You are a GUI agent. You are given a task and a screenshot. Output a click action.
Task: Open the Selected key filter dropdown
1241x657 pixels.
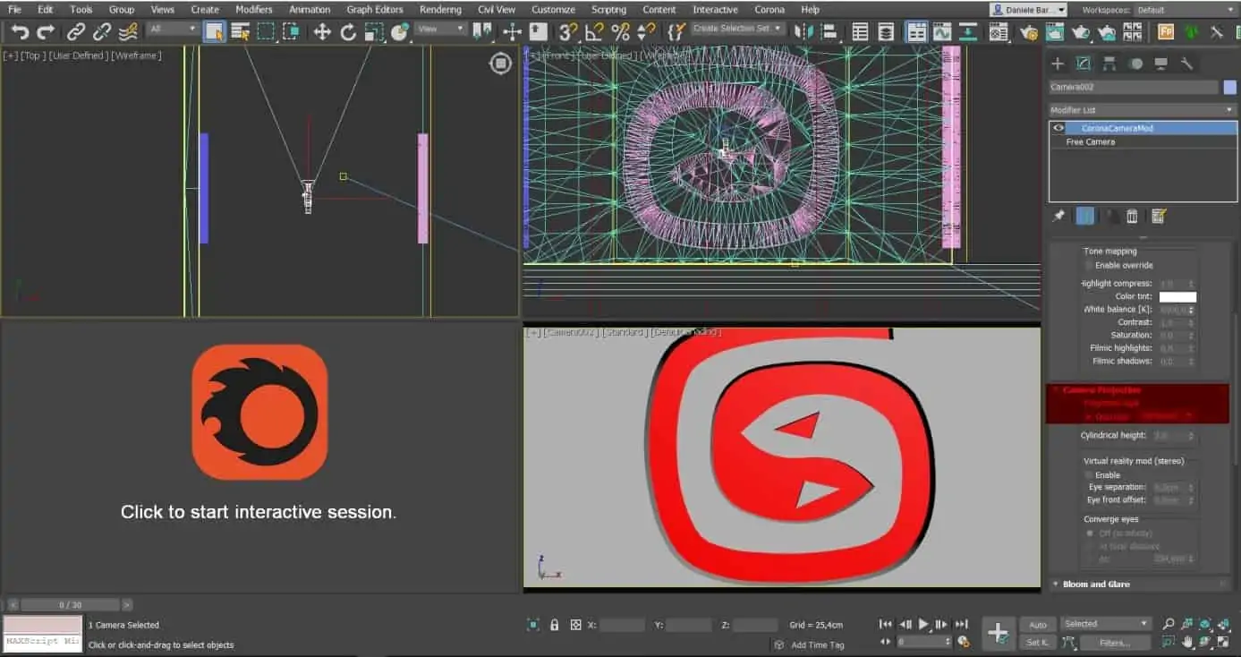pos(1106,624)
